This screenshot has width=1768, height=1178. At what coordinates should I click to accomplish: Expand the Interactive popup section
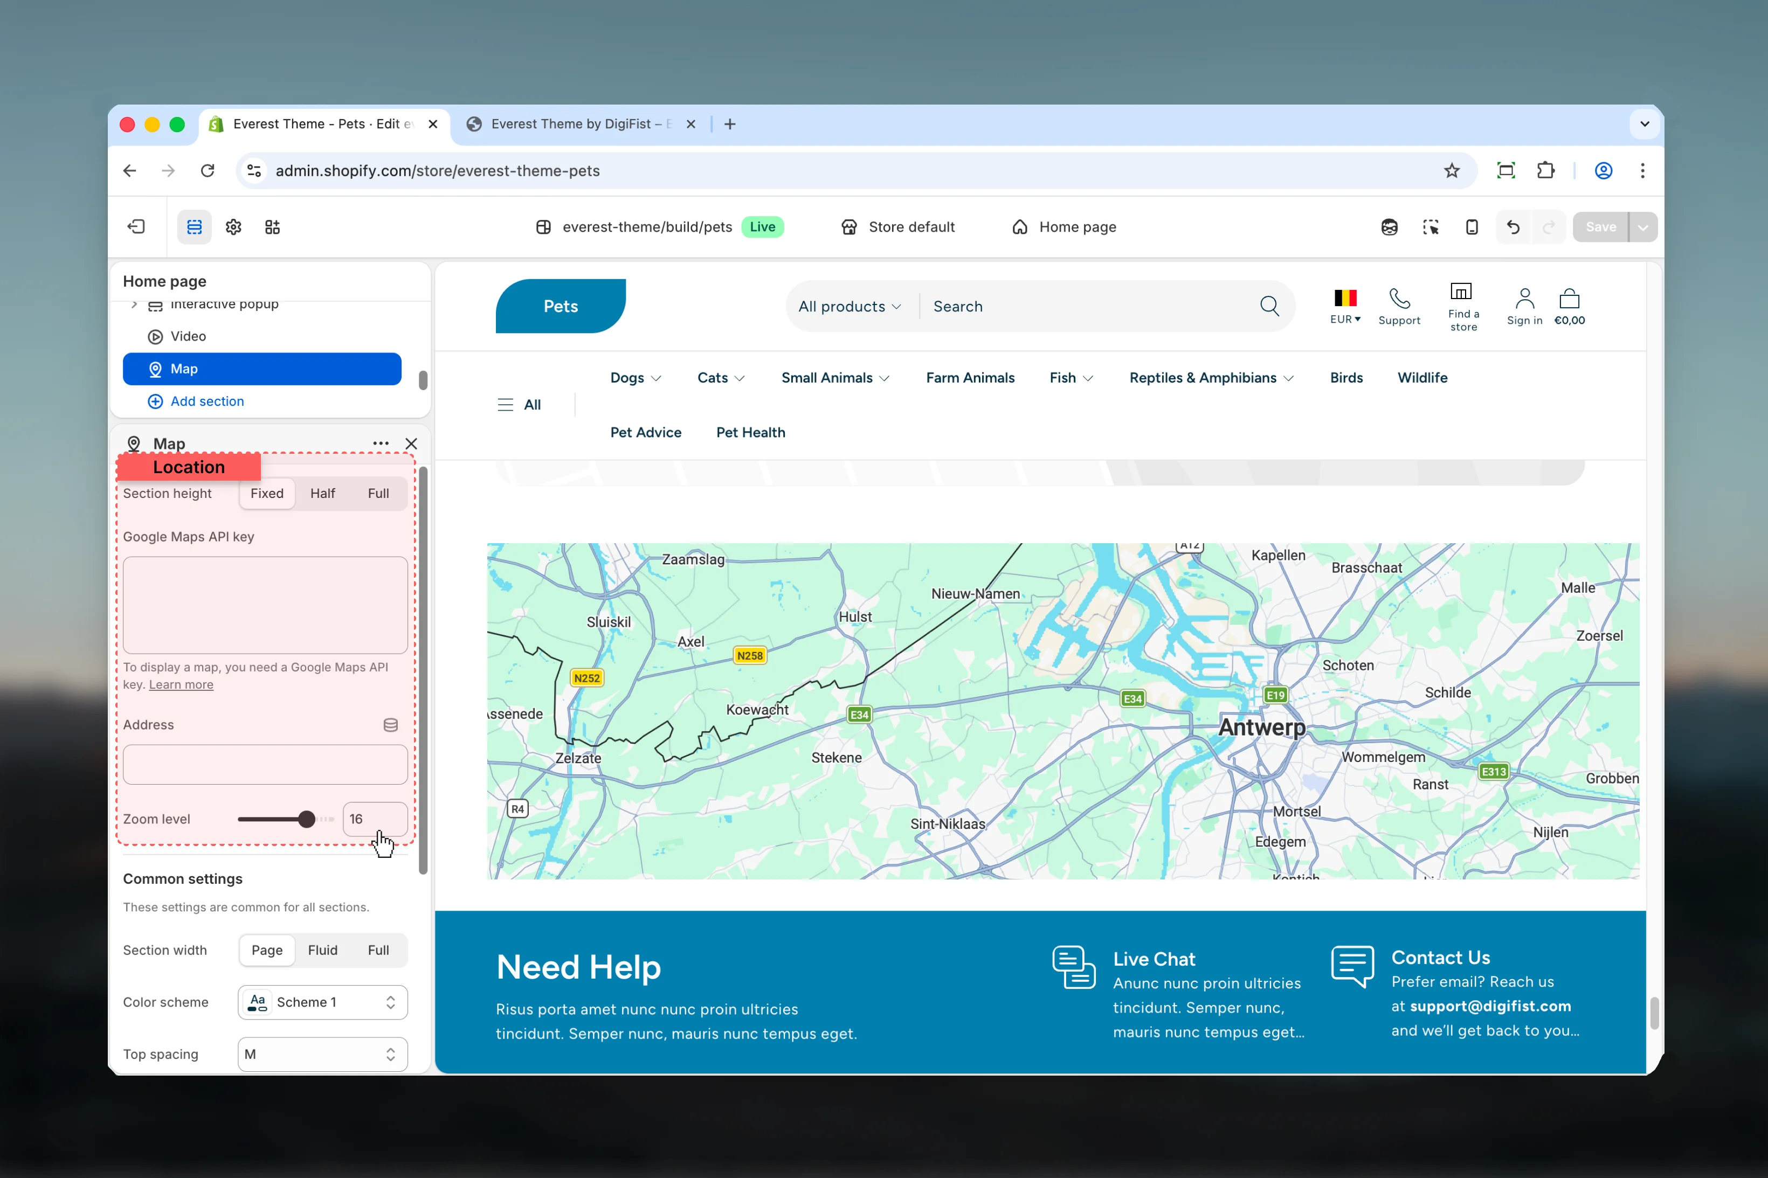point(135,304)
